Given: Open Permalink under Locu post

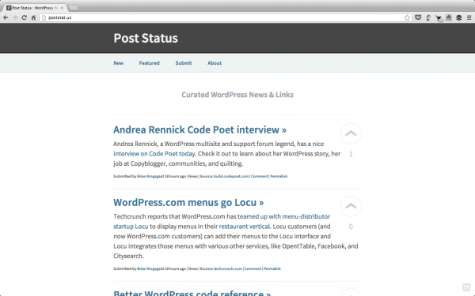Looking at the screenshot, I should click(272, 268).
